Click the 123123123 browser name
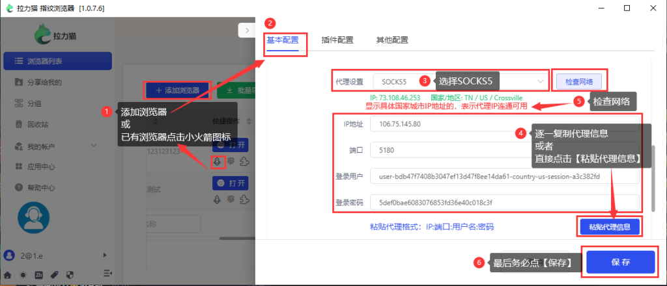Image resolution: width=667 pixels, height=286 pixels. pyautogui.click(x=163, y=151)
